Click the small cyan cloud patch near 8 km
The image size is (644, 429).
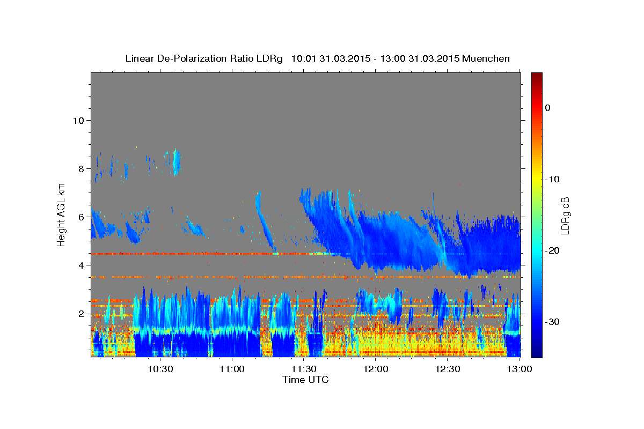[177, 162]
